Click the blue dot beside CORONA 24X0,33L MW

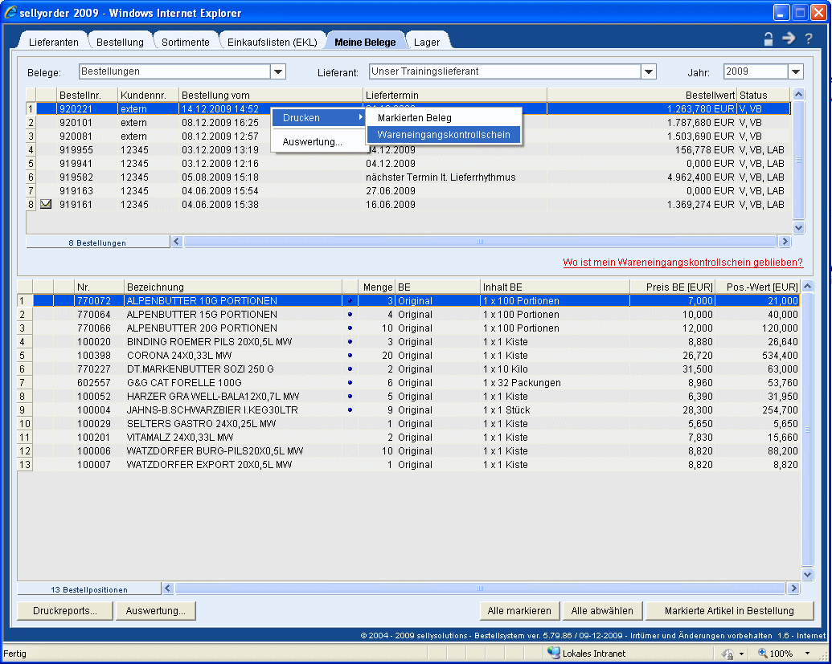point(350,356)
